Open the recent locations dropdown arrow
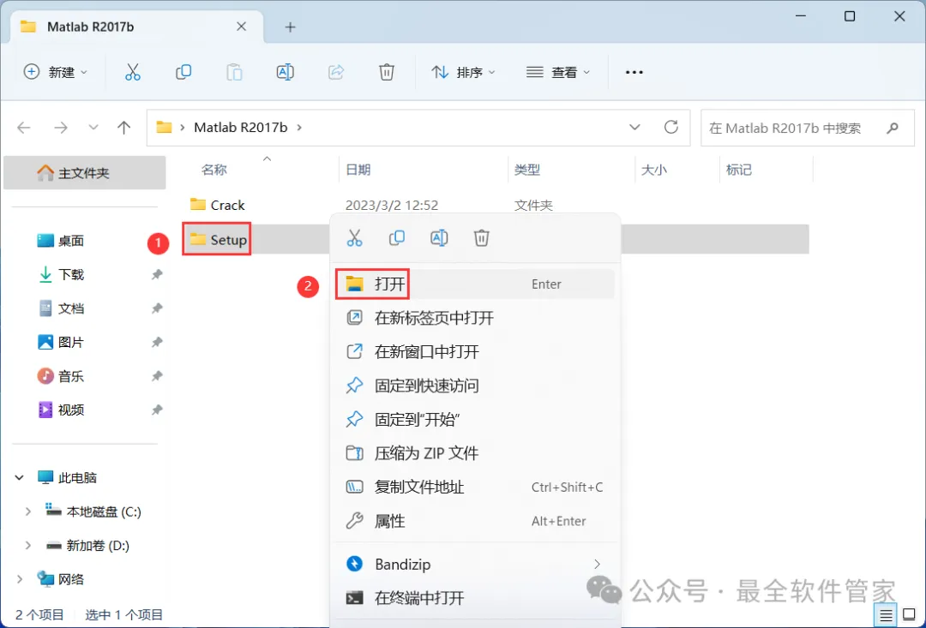This screenshot has height=628, width=926. pos(93,128)
